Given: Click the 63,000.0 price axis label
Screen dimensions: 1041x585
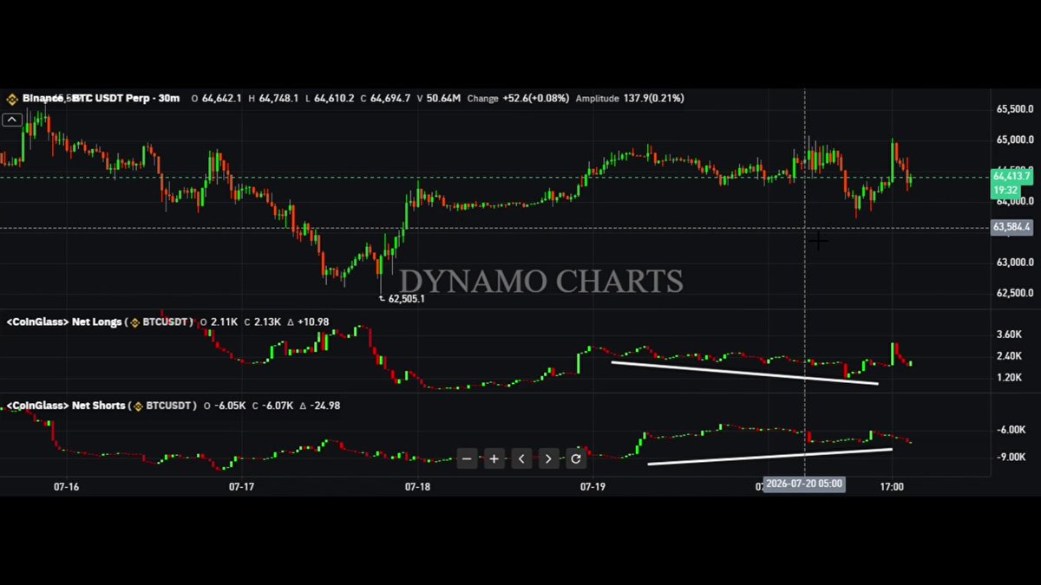Looking at the screenshot, I should click(x=1014, y=263).
